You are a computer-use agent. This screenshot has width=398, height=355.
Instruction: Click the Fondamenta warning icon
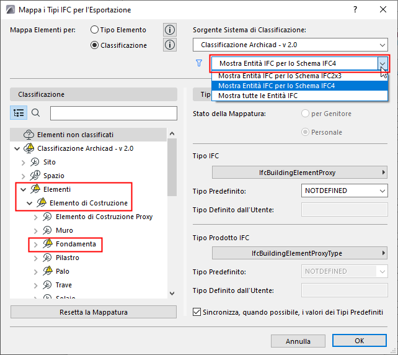(x=48, y=244)
